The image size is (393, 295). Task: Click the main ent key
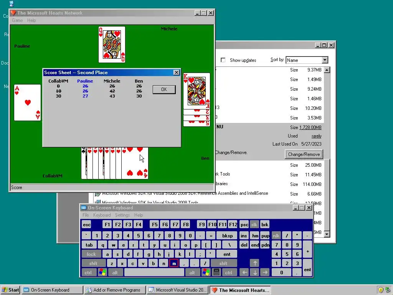pyautogui.click(x=227, y=254)
